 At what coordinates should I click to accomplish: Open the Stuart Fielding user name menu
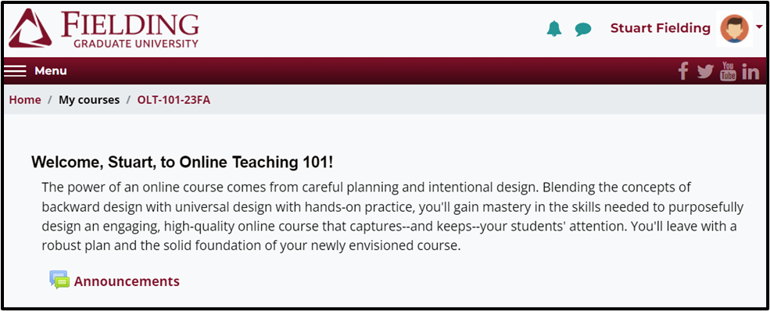click(660, 28)
